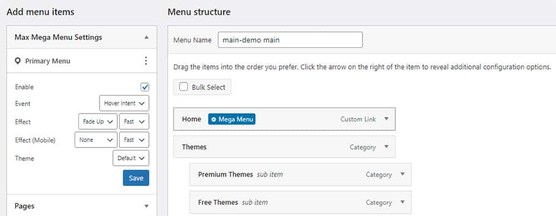Viewport: 556px width, 216px height.
Task: Click into the Menu Name input field
Action: pos(290,40)
